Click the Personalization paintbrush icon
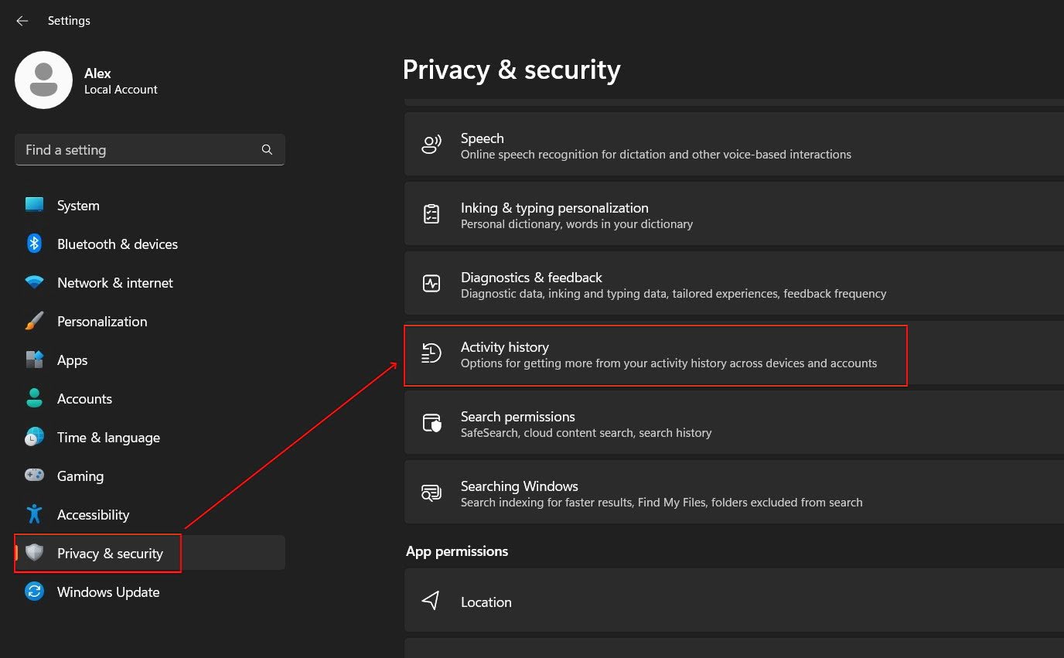The image size is (1064, 658). tap(34, 322)
